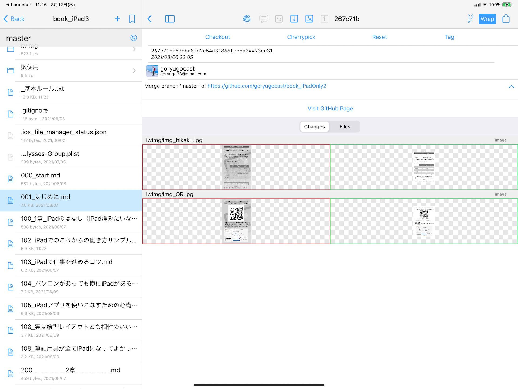Tap the plus icon to add a file
Screen dimensions: 518x389
coord(117,19)
